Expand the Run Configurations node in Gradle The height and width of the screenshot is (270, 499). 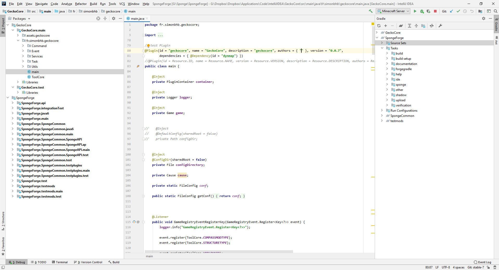click(382, 111)
